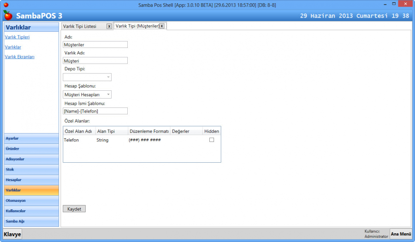Open the Ayarlar section

click(x=31, y=138)
